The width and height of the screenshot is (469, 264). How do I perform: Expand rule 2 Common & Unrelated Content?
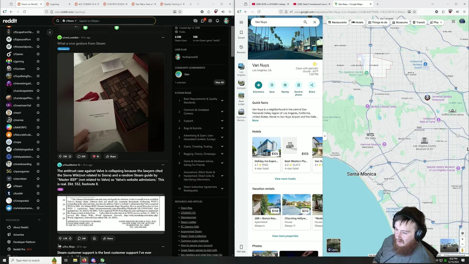click(x=222, y=112)
